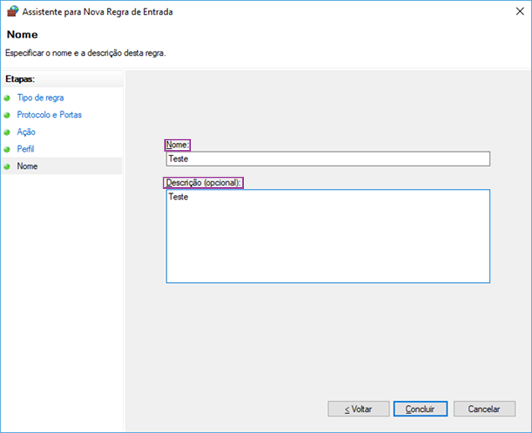Focus the Nome text field containing Teste

pyautogui.click(x=328, y=159)
